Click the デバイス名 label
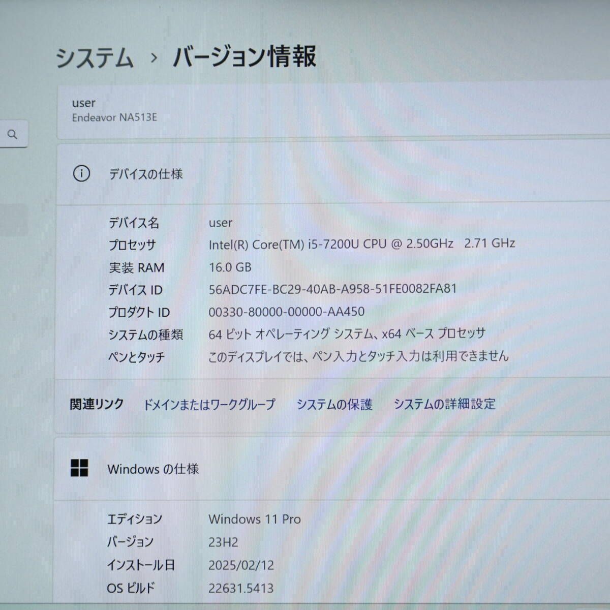Screen dimensions: 610x610 [134, 223]
